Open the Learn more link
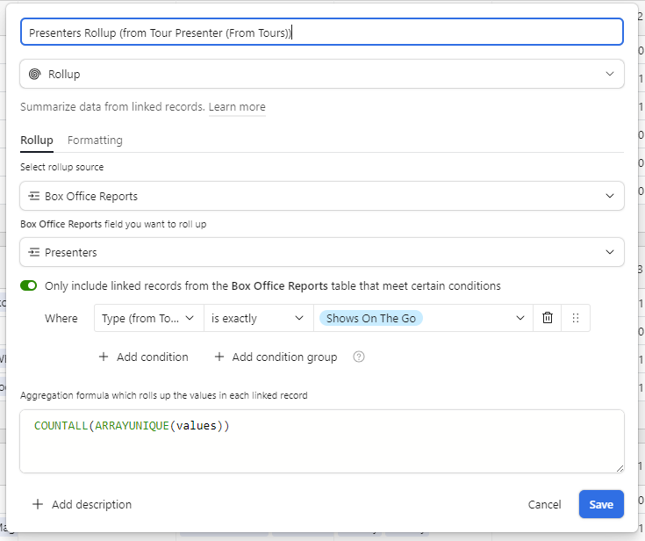The width and height of the screenshot is (645, 541). (x=237, y=107)
